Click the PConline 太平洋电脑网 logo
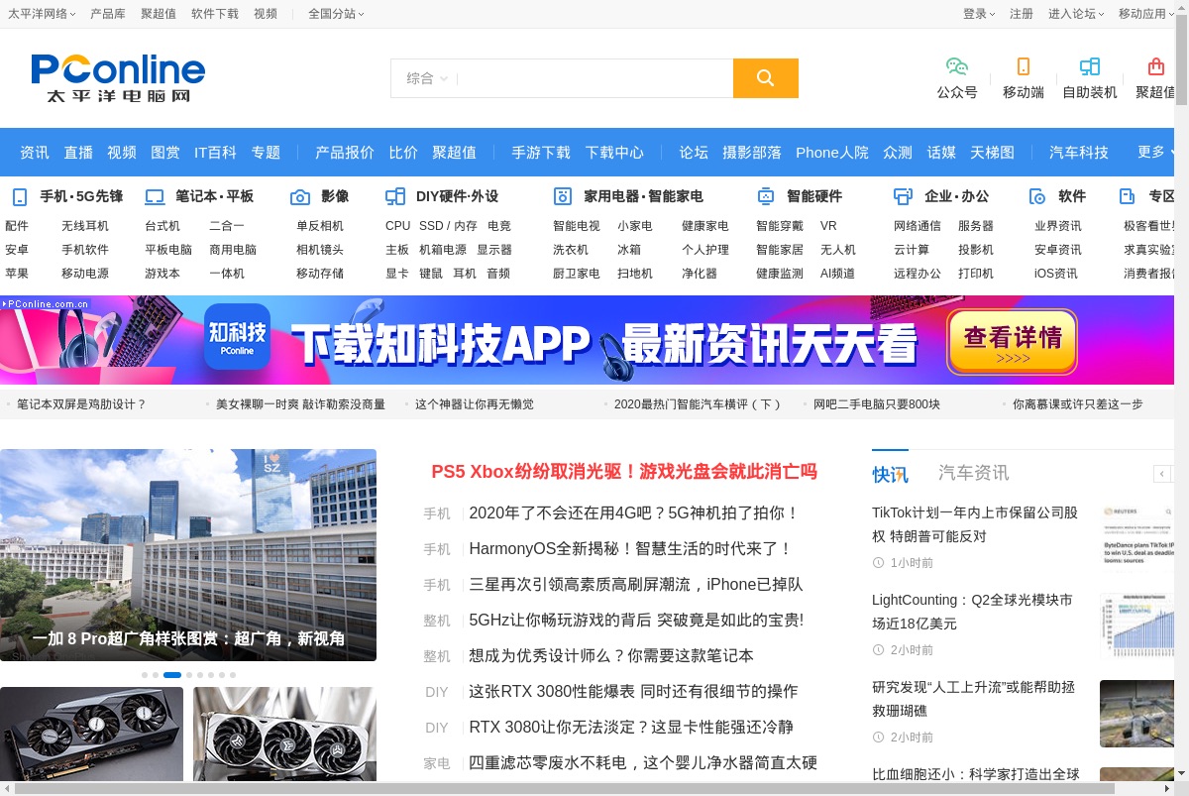 (x=118, y=77)
